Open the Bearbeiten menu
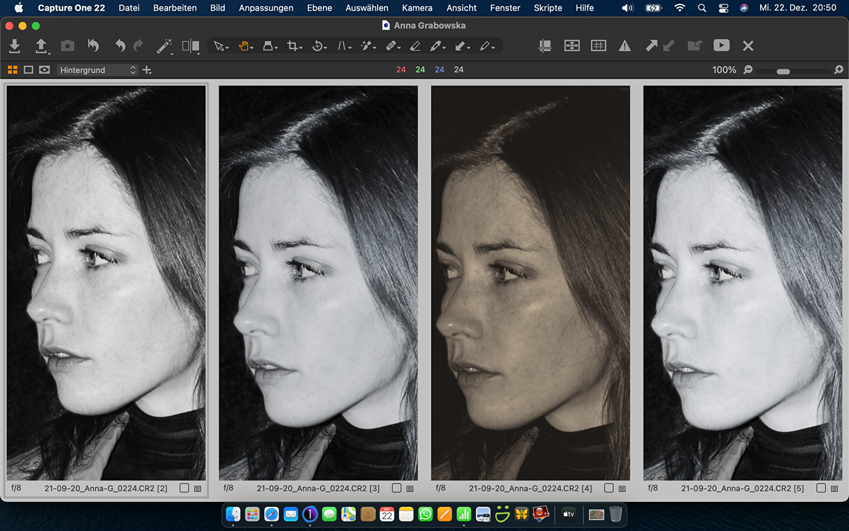Image resolution: width=849 pixels, height=531 pixels. coord(175,8)
